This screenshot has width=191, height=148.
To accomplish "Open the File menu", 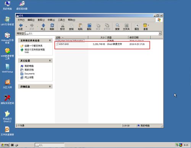I will pyautogui.click(x=21, y=20).
